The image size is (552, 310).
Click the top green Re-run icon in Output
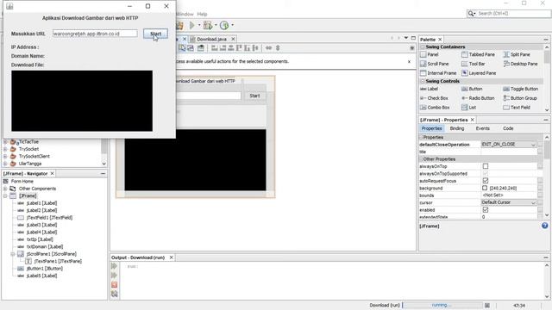[x=115, y=266]
